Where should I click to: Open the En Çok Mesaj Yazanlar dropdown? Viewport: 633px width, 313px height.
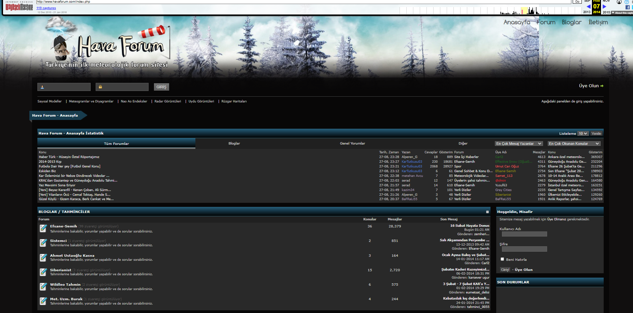[519, 144]
